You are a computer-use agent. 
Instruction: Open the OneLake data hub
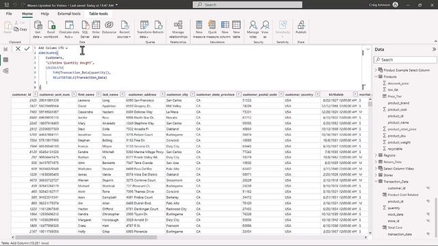coord(69,29)
